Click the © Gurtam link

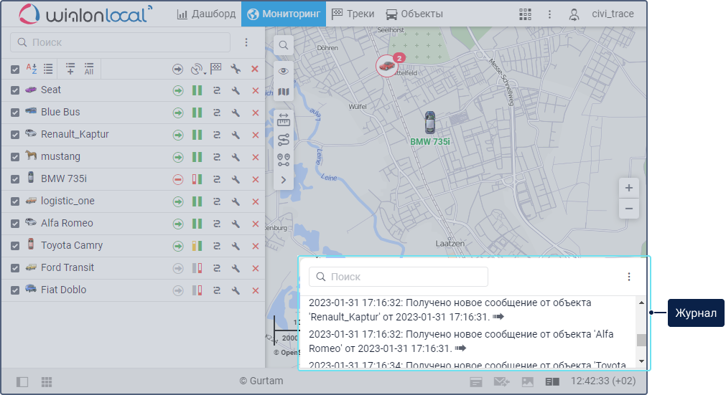261,381
